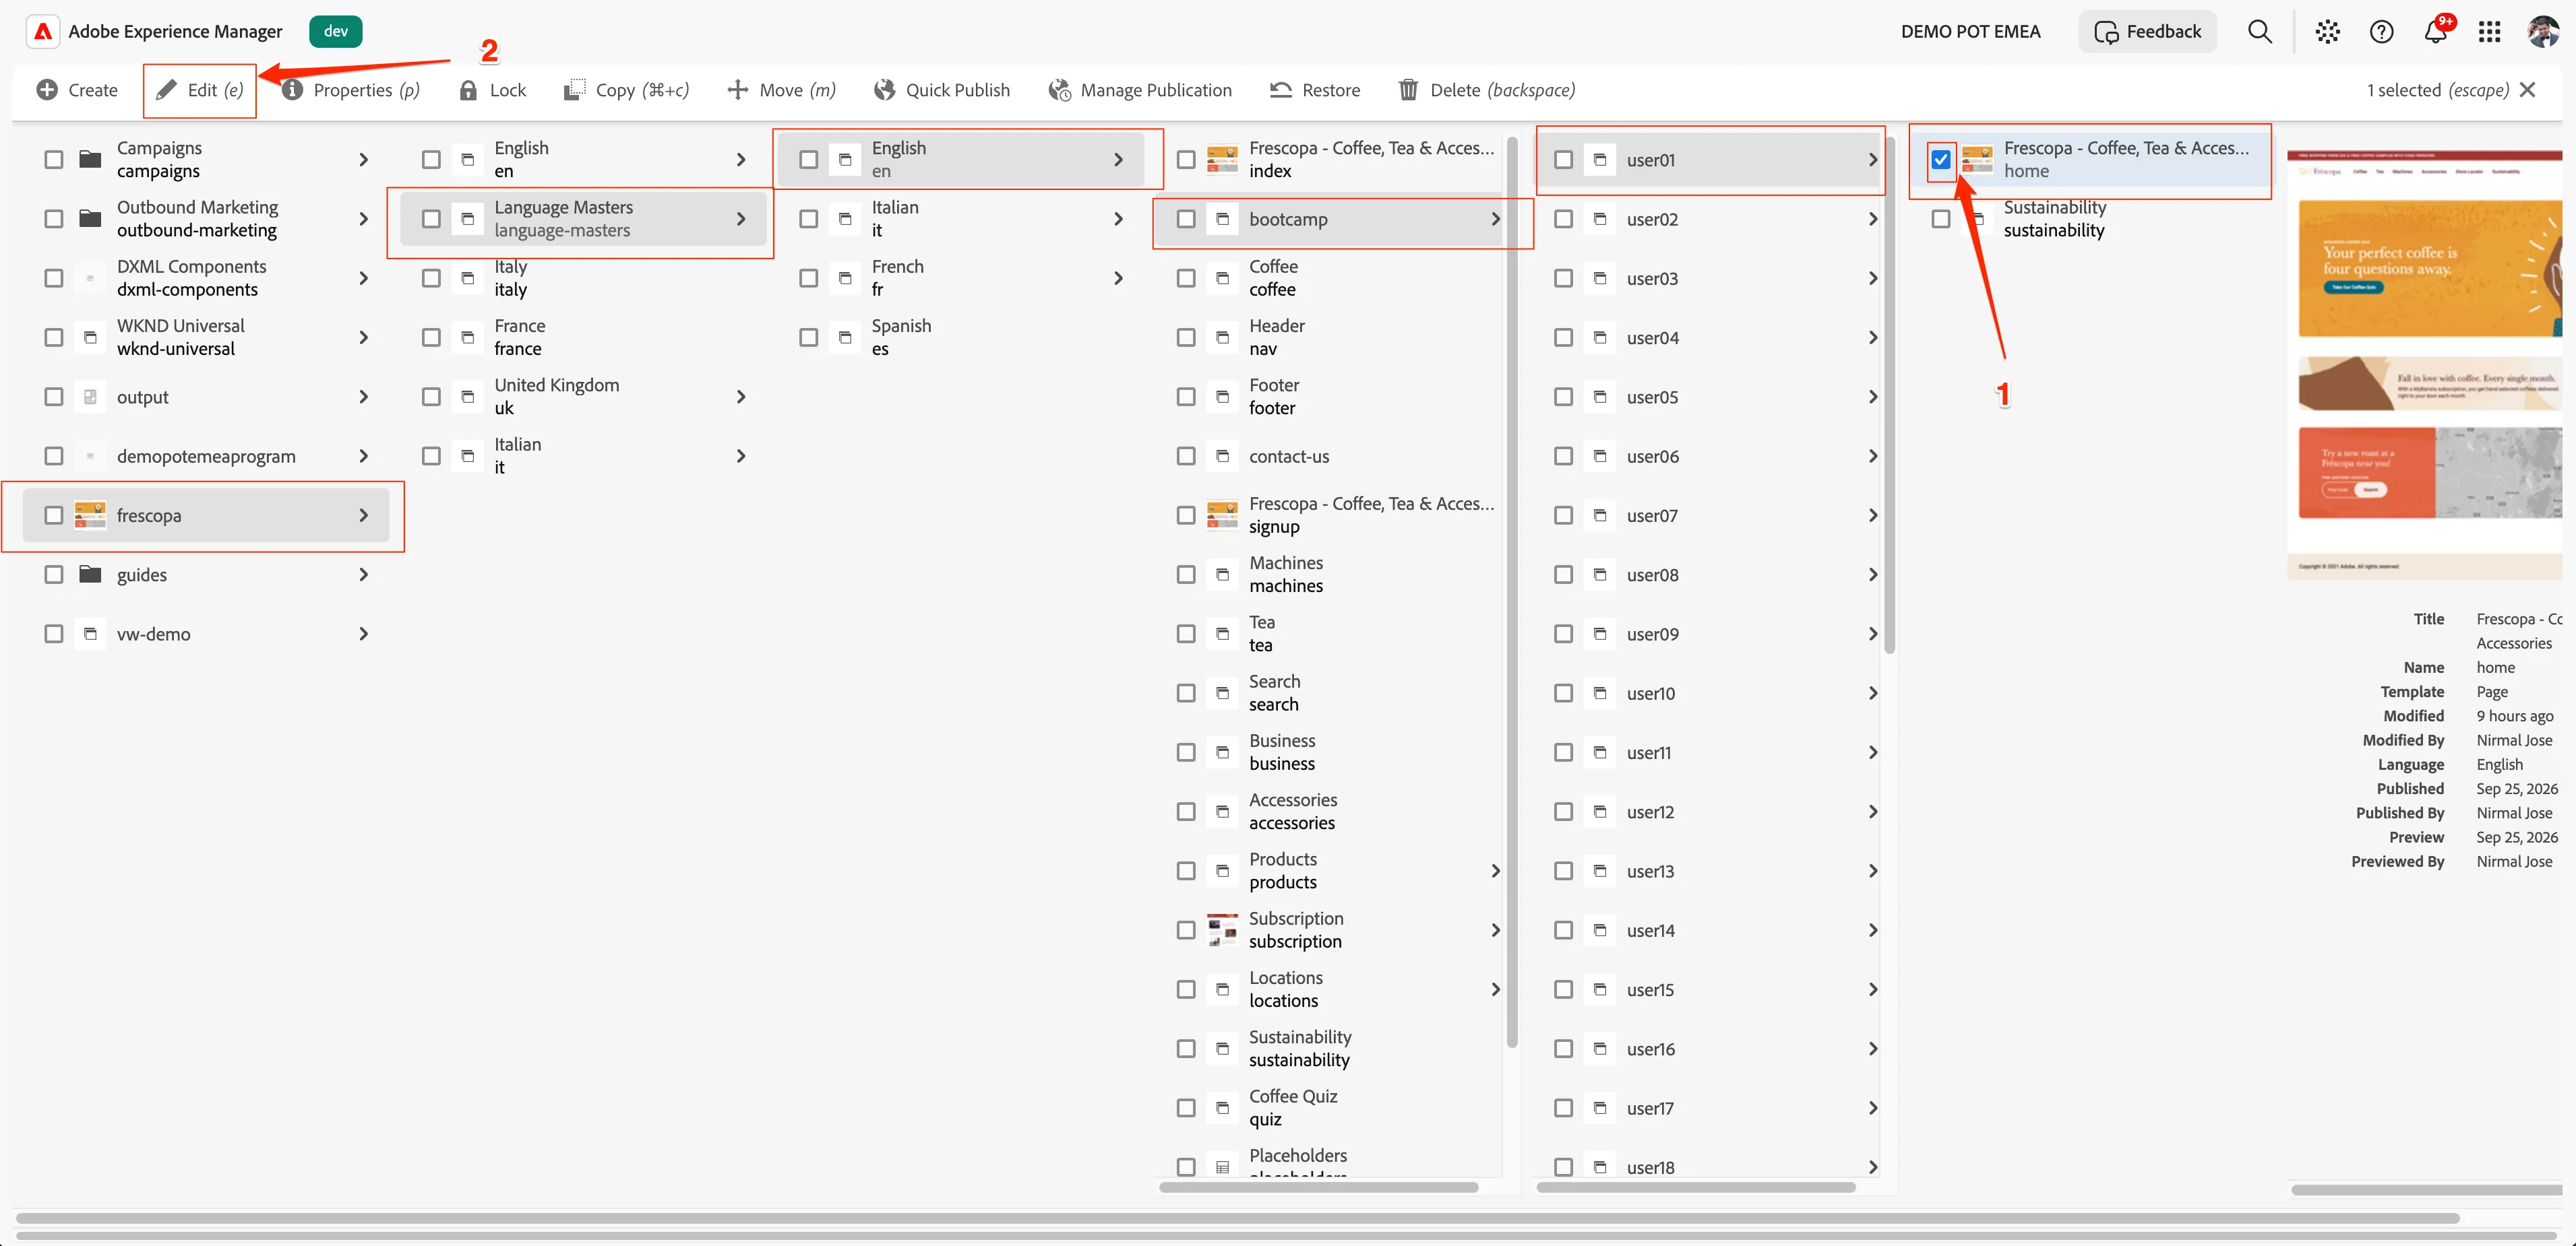Click the frescopa page thumbnail icon
The width and height of the screenshot is (2576, 1246).
pos(90,515)
